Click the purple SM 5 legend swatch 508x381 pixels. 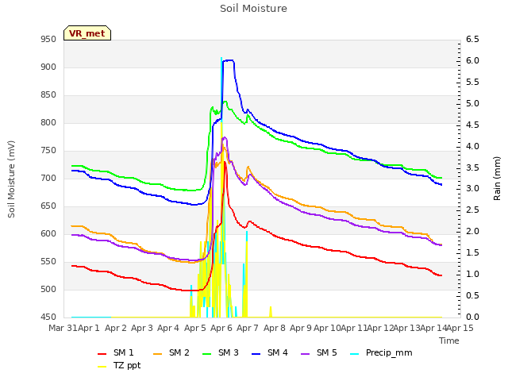[x=306, y=354]
